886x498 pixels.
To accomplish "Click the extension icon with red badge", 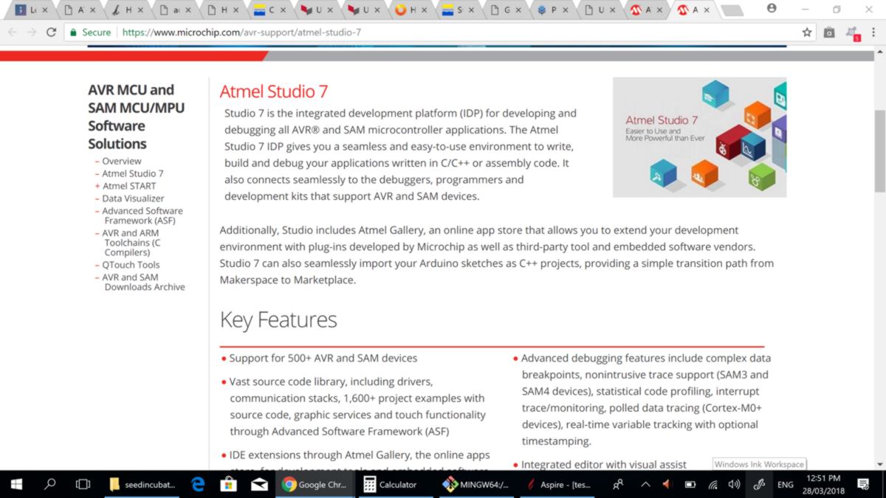I will coord(853,33).
